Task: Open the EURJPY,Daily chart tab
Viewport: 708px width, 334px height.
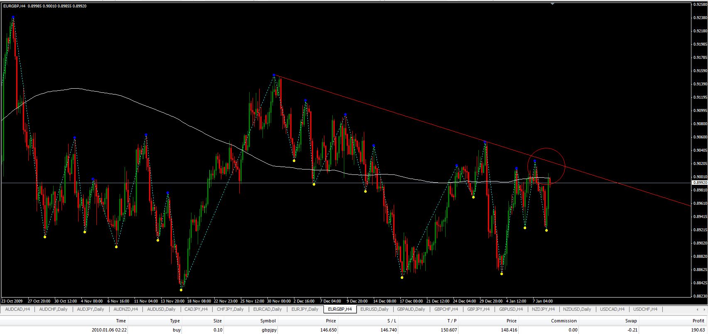Action: (x=304, y=309)
